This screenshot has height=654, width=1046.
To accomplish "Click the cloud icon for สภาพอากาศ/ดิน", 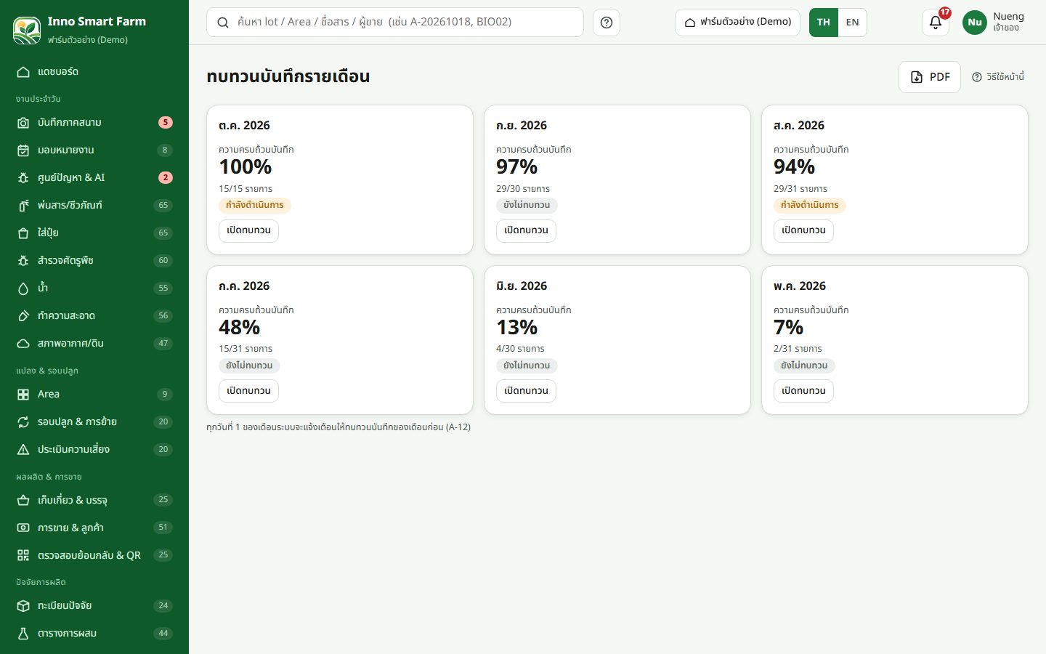I will [x=23, y=344].
